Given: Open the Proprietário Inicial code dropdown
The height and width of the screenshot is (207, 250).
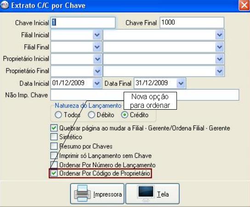Looking at the screenshot, I should [97, 59].
